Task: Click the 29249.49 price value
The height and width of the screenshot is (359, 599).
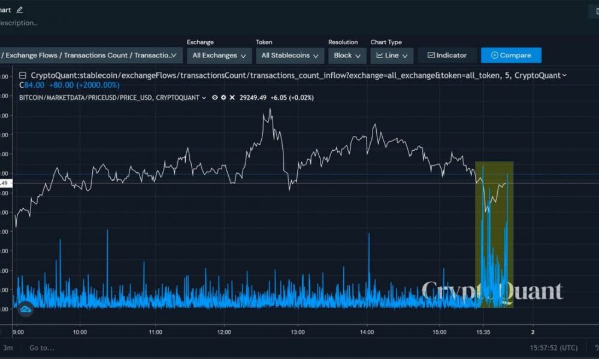Action: point(253,98)
